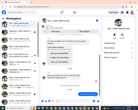The width and height of the screenshot is (138, 110).
Task: Reload the page in Chrome
Action: click(10, 7)
